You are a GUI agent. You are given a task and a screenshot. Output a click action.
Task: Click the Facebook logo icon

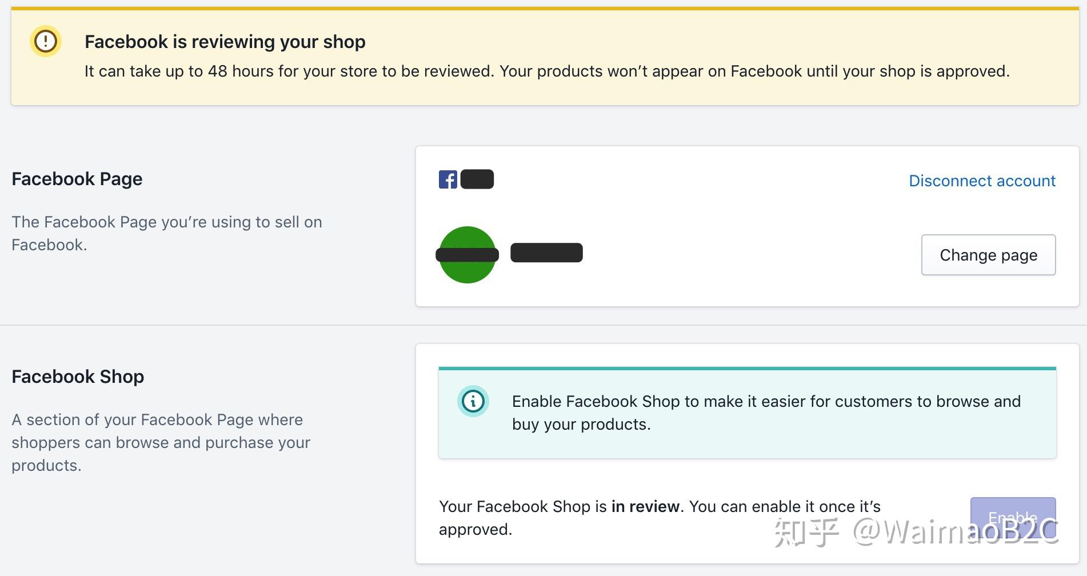point(448,179)
